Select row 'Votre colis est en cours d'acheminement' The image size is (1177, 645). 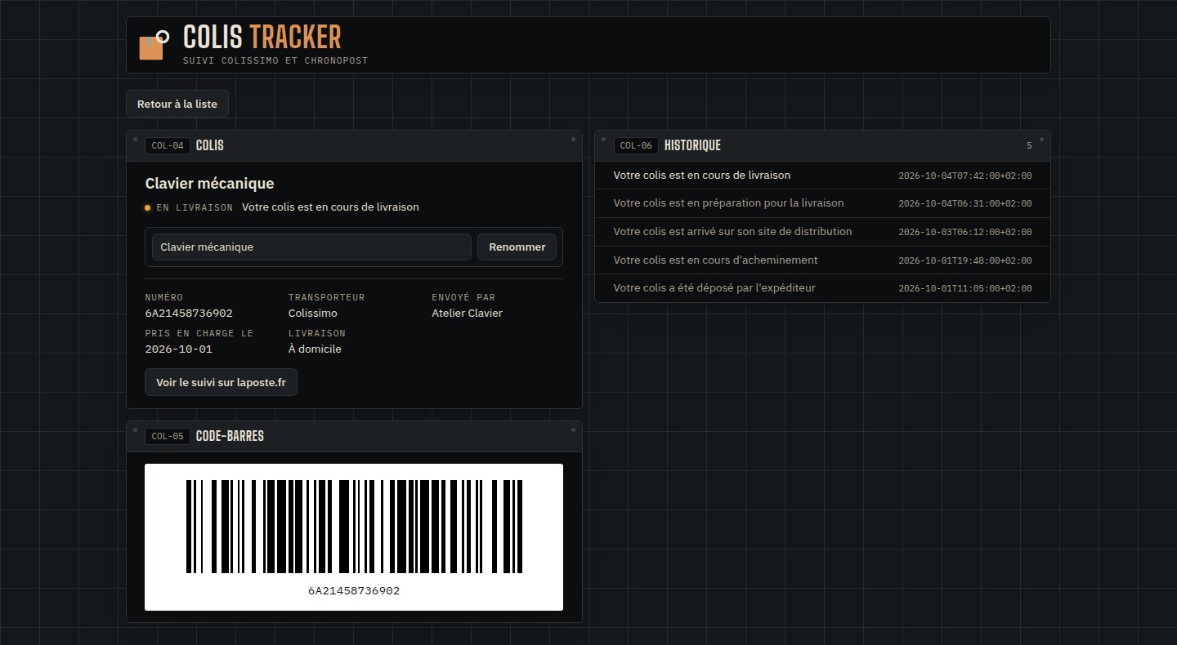click(x=822, y=260)
